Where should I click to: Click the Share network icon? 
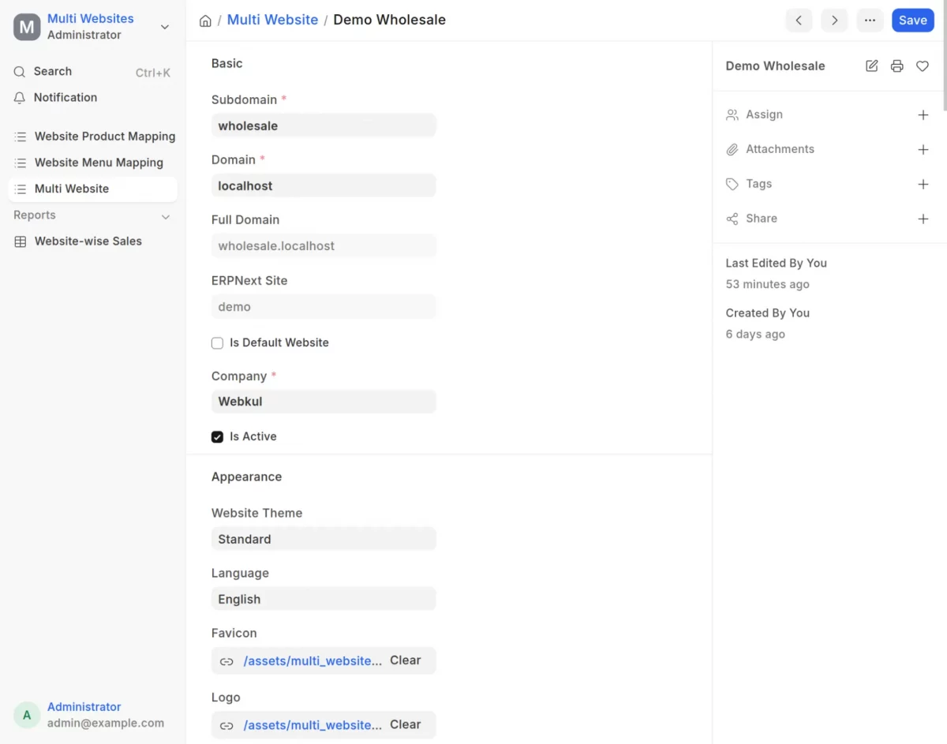(732, 219)
